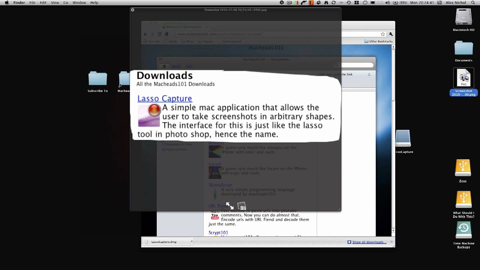Close the Chrome downloads bar
The width and height of the screenshot is (480, 270).
point(391,242)
